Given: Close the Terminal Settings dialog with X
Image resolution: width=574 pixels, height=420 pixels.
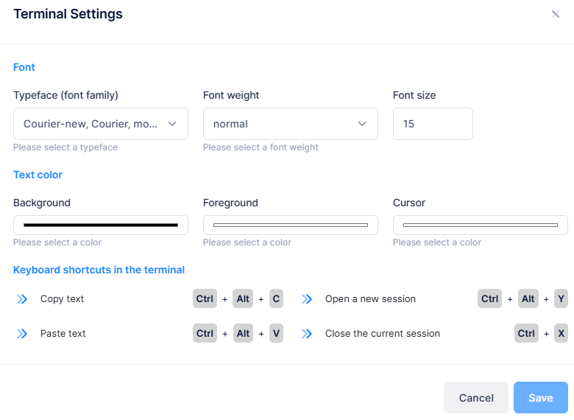Looking at the screenshot, I should pyautogui.click(x=556, y=14).
